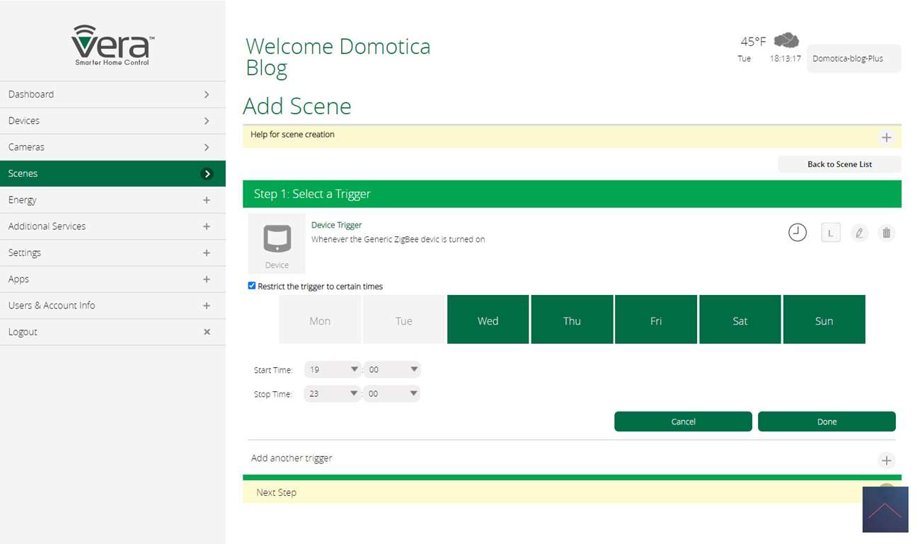Enable Monday in the day selector
This screenshot has height=544, width=920.
tap(320, 320)
